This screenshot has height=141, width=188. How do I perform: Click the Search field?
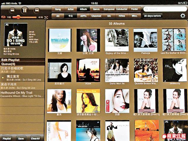(x=165, y=9)
